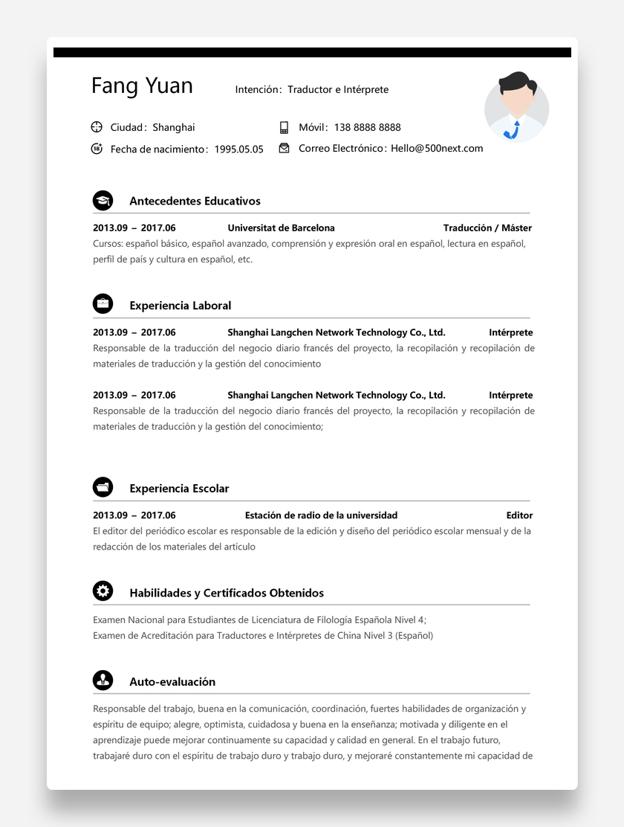Click the Antecedentes Educativos section heading
The image size is (624, 827).
pos(195,201)
